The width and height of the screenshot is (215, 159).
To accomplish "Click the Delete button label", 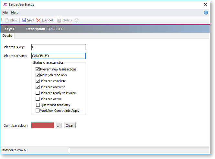I will pos(68,20).
